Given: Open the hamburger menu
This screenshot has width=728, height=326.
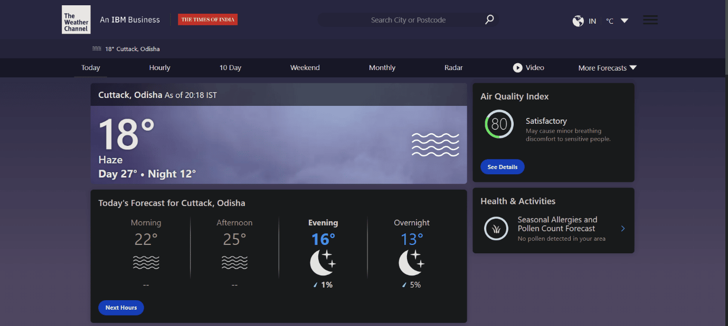Looking at the screenshot, I should pyautogui.click(x=650, y=20).
